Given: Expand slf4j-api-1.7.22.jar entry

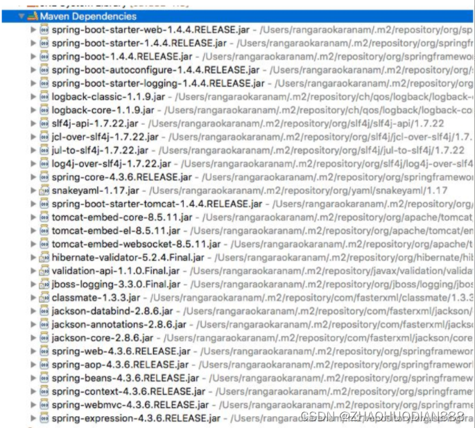Looking at the screenshot, I should click(x=33, y=123).
